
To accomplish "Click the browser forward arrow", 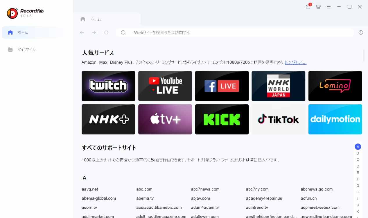I will 94,32.
